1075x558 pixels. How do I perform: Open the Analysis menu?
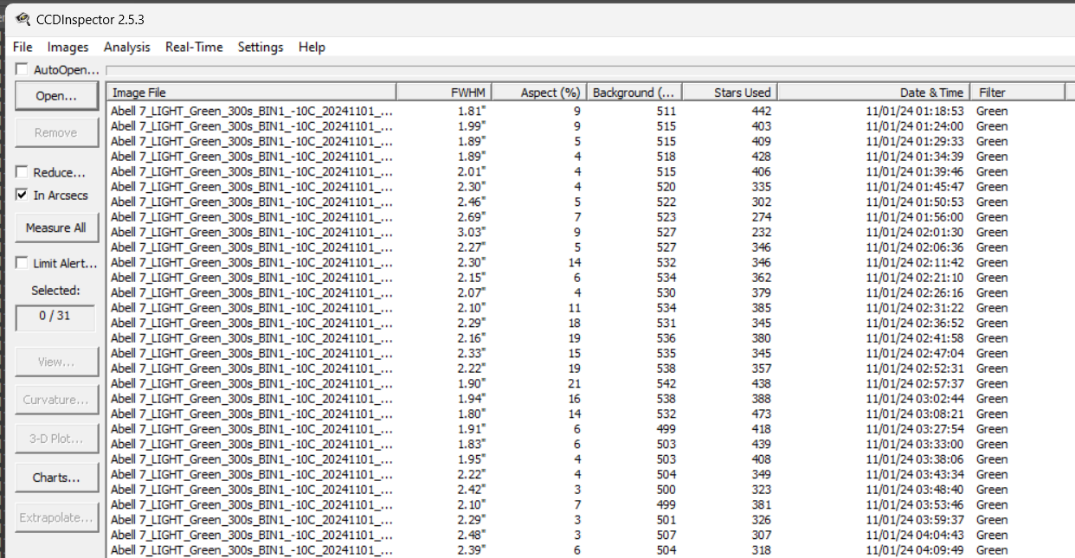click(x=126, y=47)
